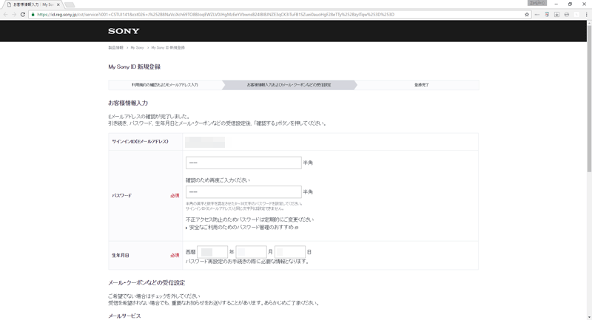This screenshot has height=320, width=592.
Task: Minimize the browser window
Action: pos(556,4)
